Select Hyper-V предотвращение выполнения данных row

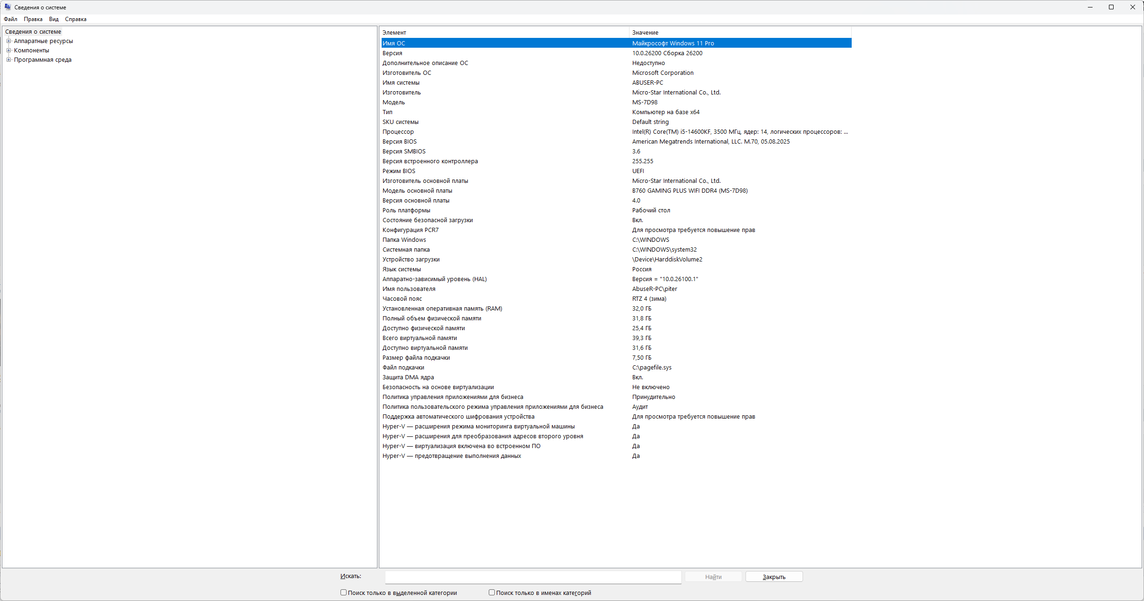pos(616,456)
